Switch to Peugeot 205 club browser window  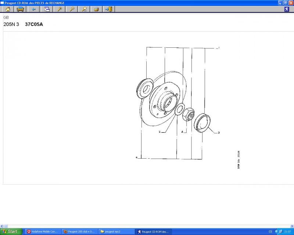point(79,232)
